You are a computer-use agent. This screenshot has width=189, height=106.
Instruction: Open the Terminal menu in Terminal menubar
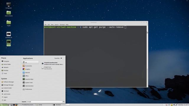(62, 24)
